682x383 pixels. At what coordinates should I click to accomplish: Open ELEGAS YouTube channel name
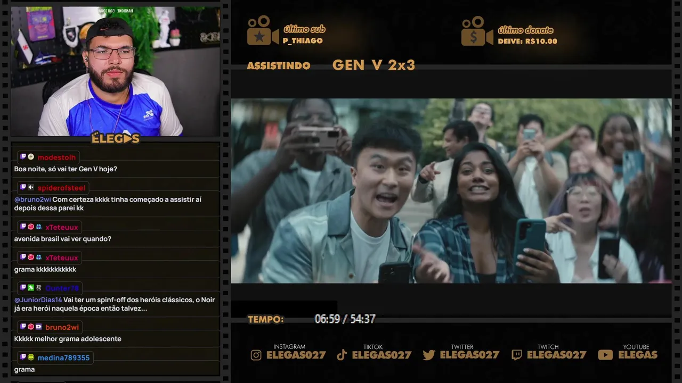tap(638, 355)
